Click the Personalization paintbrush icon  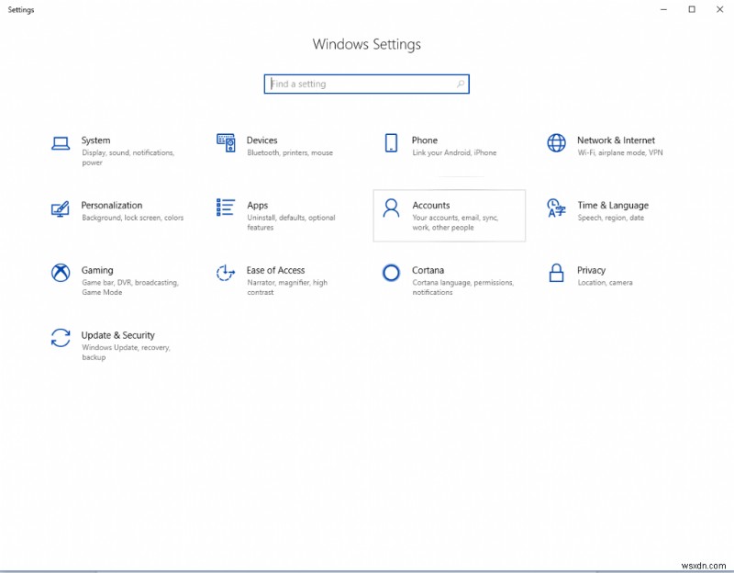pyautogui.click(x=60, y=208)
